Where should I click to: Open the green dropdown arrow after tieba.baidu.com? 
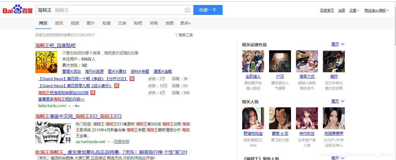tap(69, 106)
